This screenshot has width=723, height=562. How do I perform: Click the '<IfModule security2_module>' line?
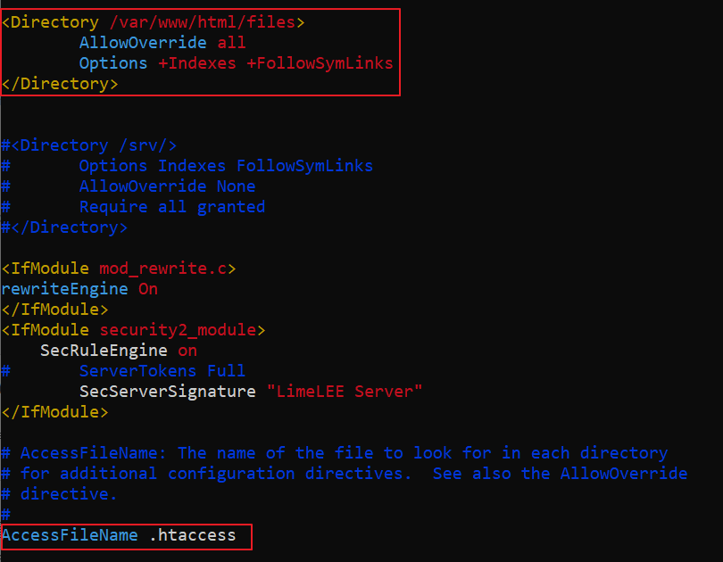[x=133, y=330]
